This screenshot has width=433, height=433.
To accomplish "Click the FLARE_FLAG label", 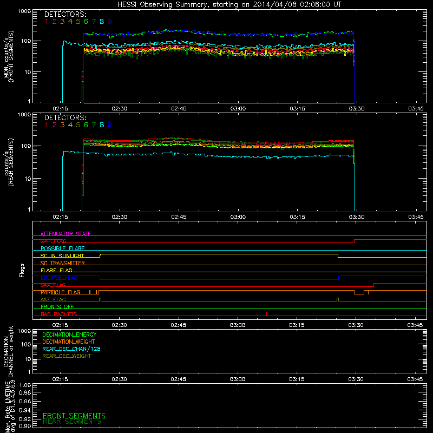I will [x=56, y=270].
